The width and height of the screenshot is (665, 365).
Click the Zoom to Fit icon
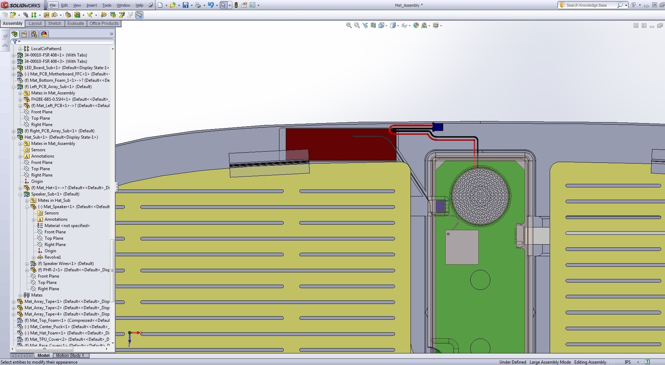pyautogui.click(x=349, y=25)
